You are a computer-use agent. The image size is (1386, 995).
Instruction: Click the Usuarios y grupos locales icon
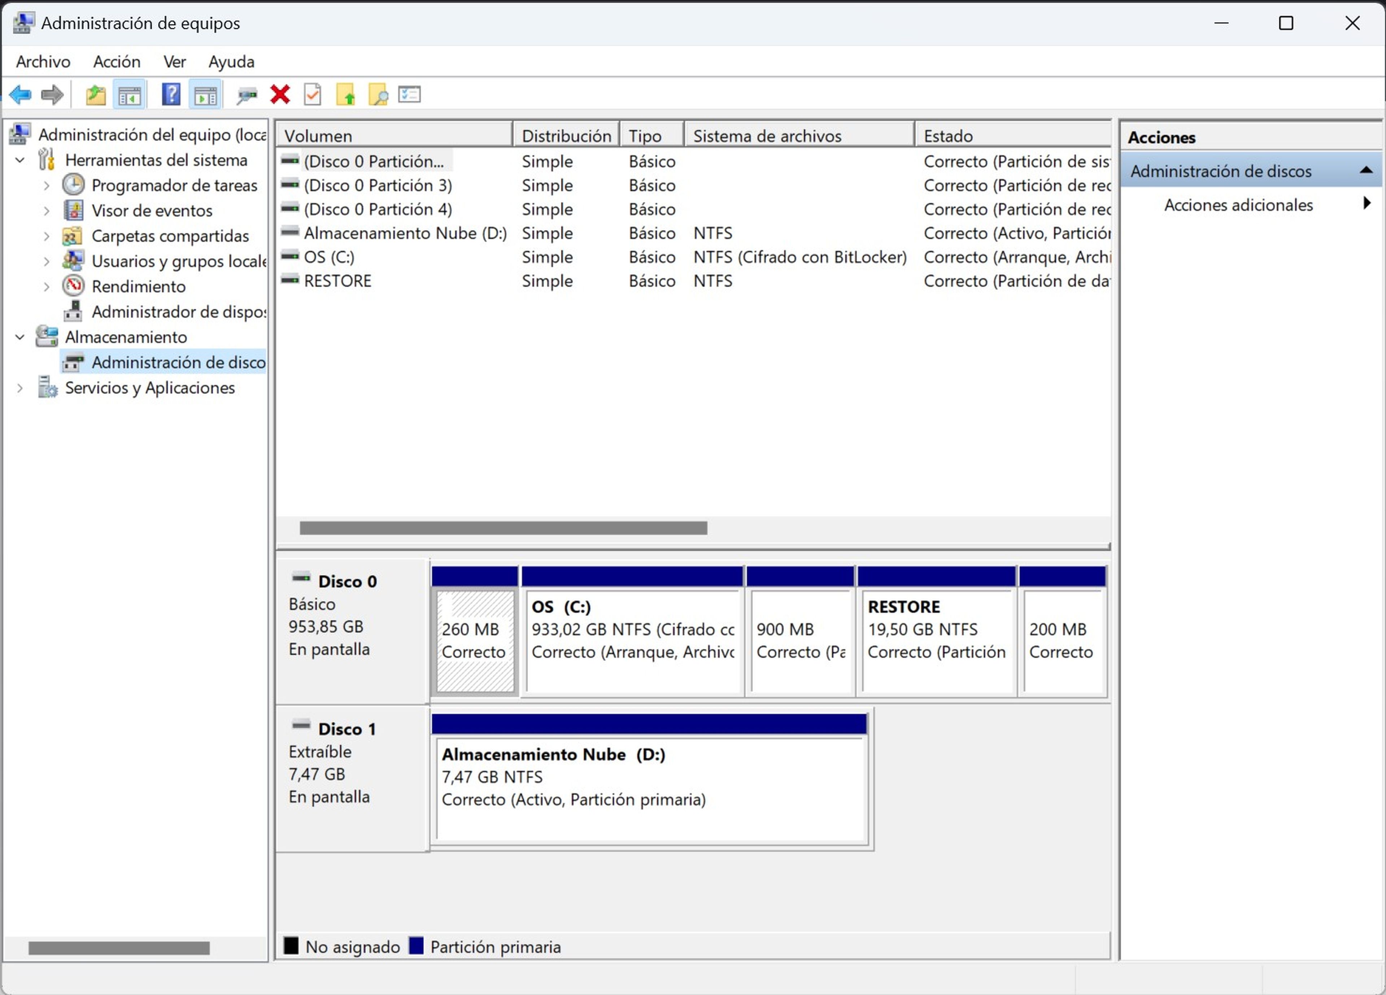pyautogui.click(x=73, y=260)
